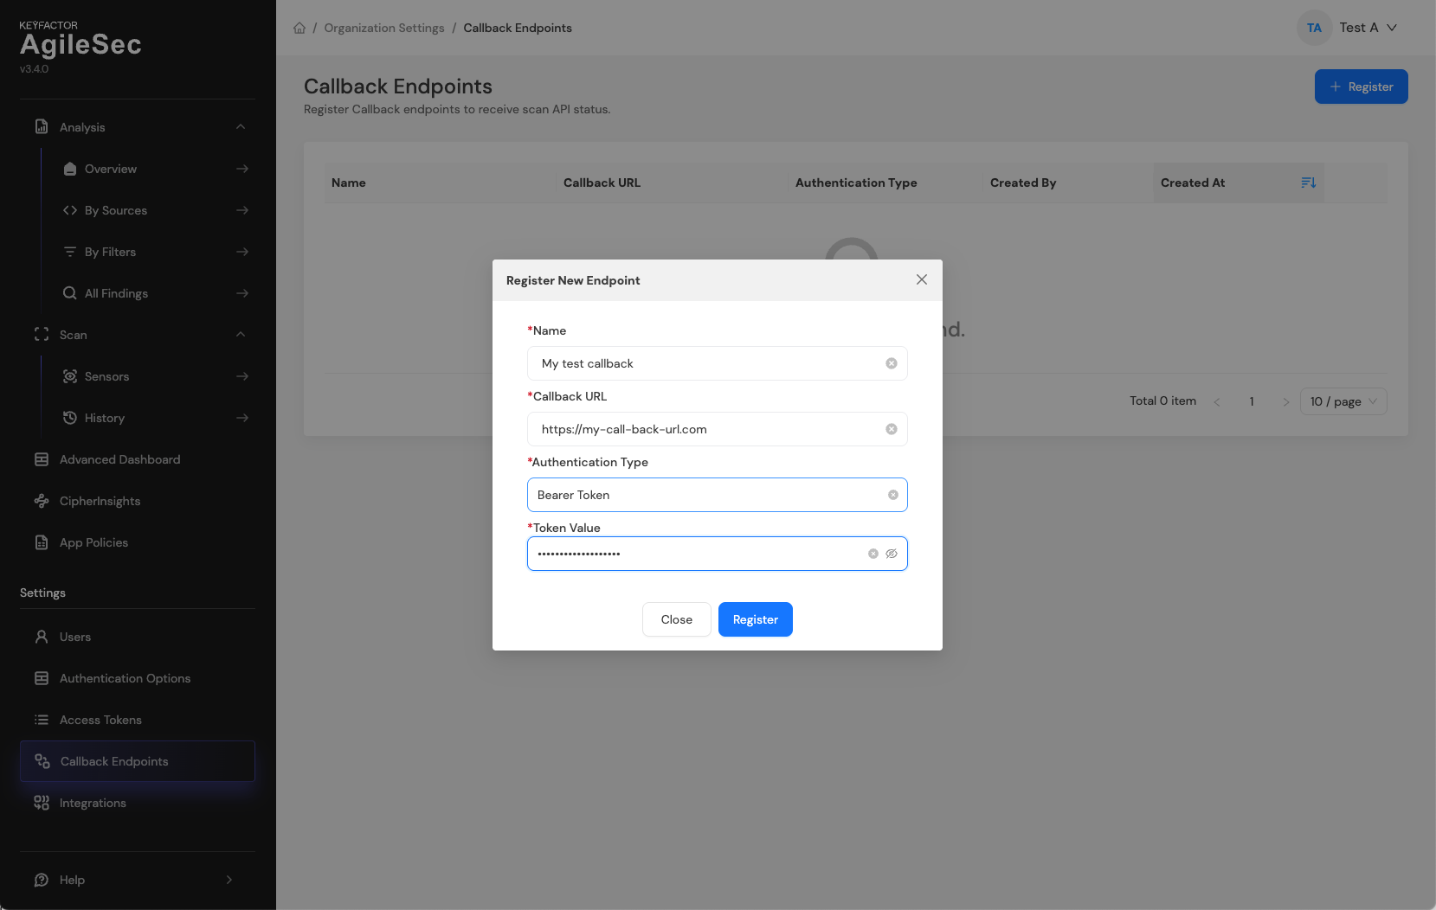Click the home icon in breadcrumb
The width and height of the screenshot is (1436, 910).
299,28
